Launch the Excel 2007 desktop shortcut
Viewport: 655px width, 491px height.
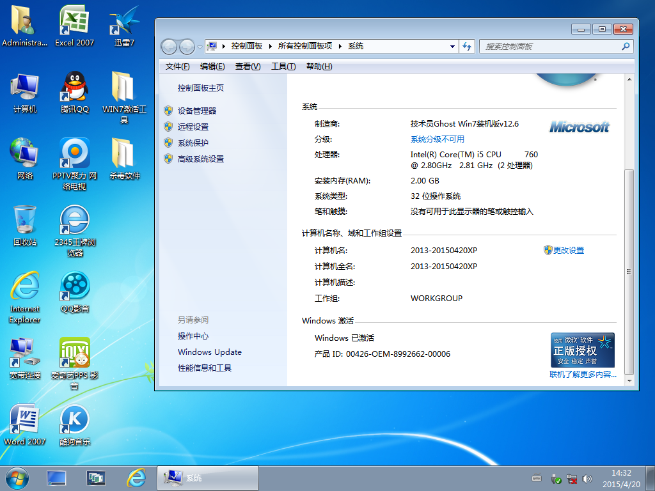pos(74,25)
